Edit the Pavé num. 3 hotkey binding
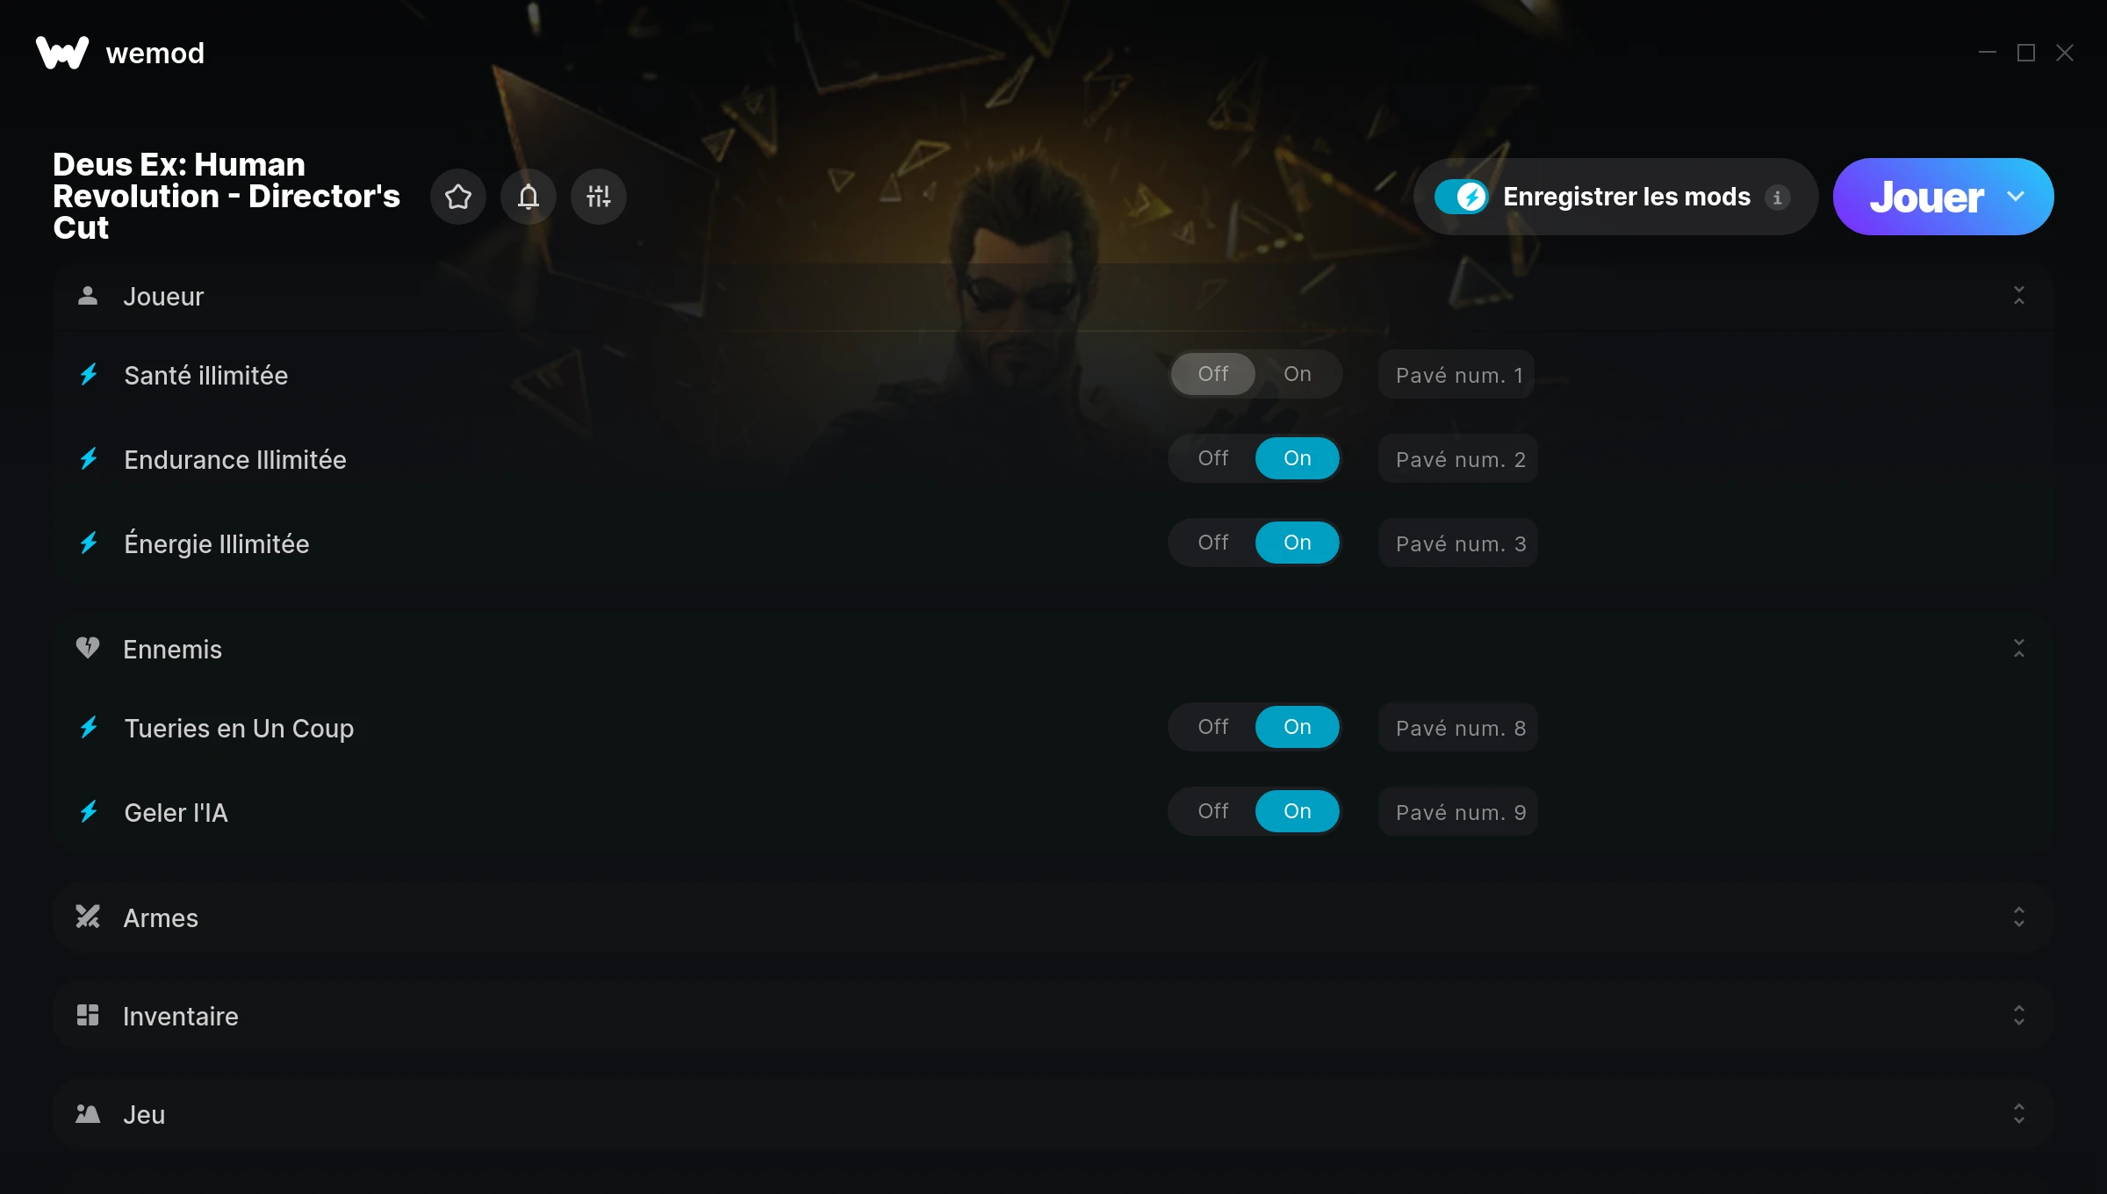The width and height of the screenshot is (2107, 1194). pyautogui.click(x=1458, y=543)
